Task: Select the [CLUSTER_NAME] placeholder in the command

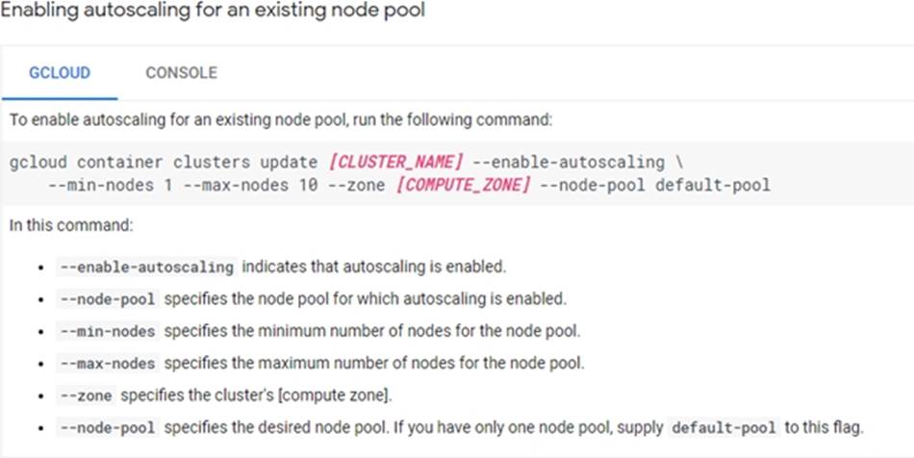Action: click(396, 162)
